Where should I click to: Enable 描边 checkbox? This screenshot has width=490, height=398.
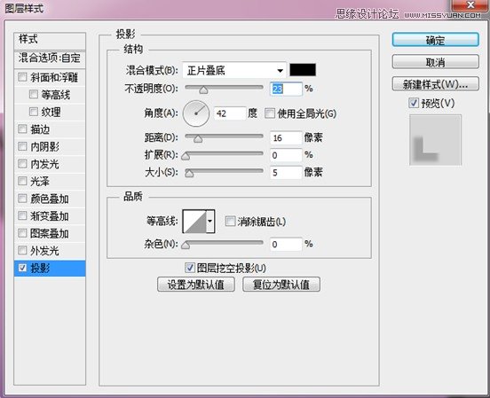(x=22, y=129)
